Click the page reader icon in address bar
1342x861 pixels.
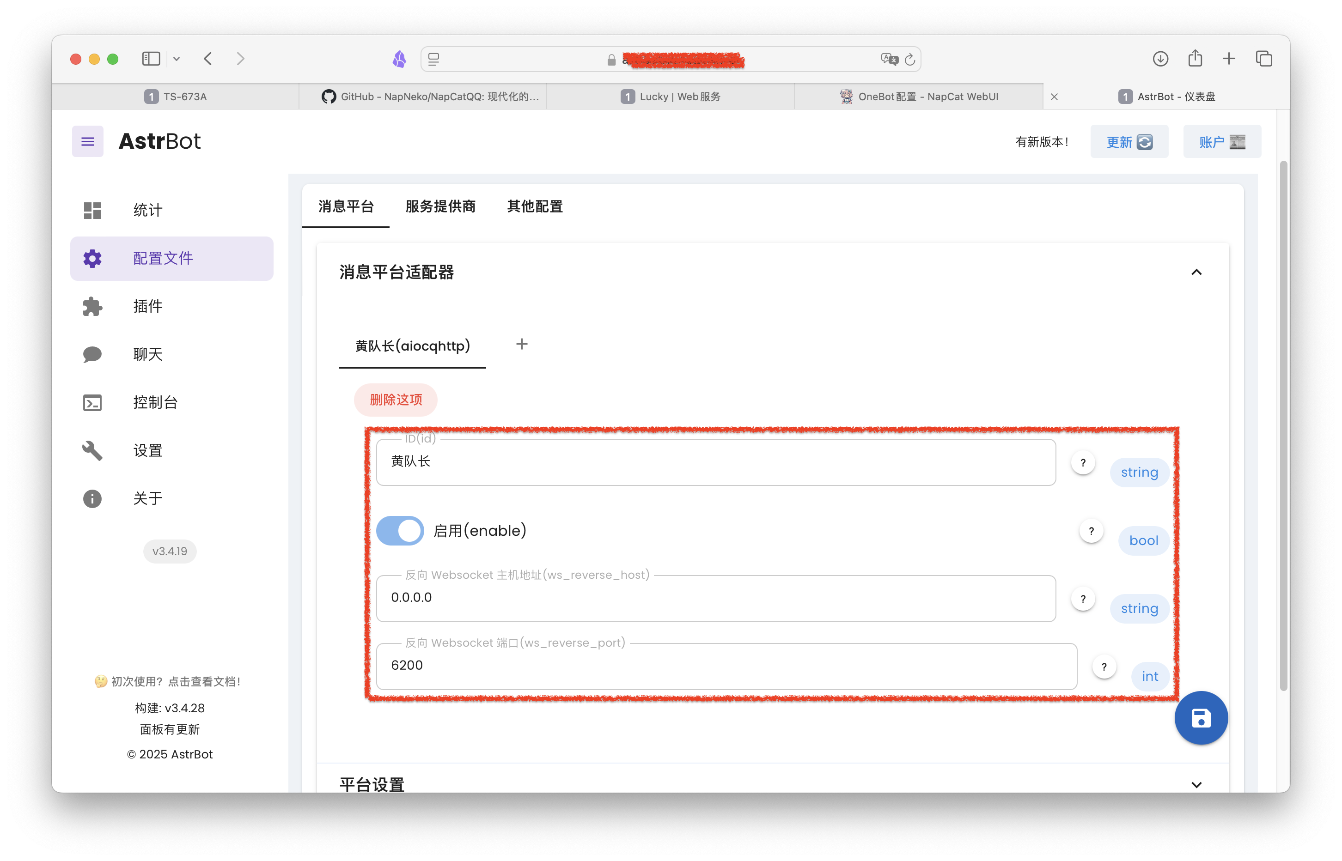(x=434, y=59)
